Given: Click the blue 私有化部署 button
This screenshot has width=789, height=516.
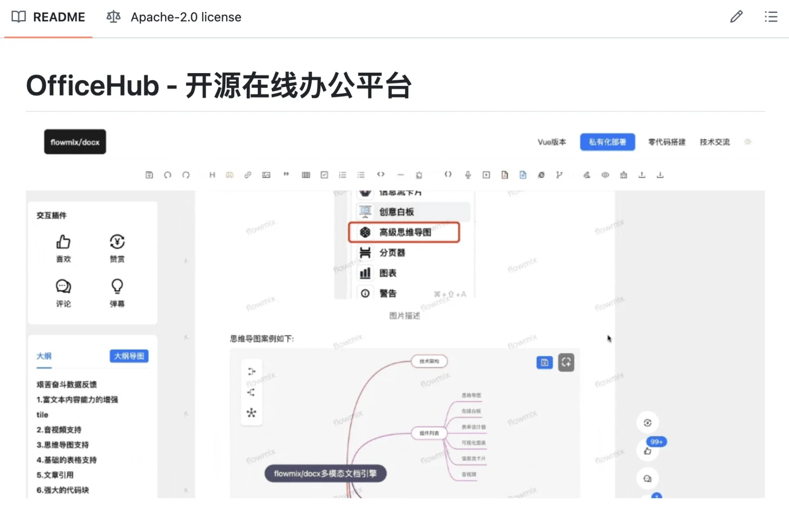Looking at the screenshot, I should click(607, 142).
